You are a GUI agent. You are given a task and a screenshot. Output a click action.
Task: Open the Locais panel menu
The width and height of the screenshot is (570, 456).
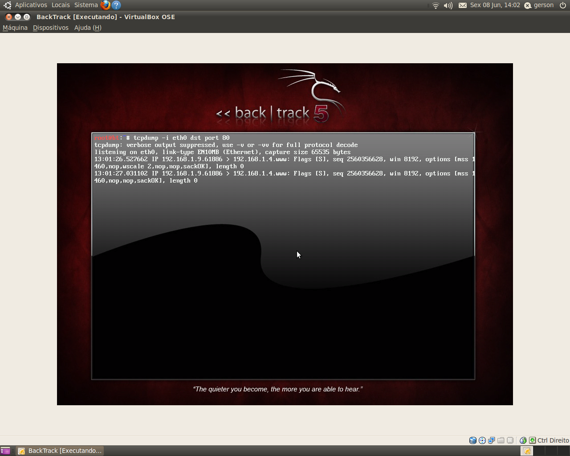coord(61,5)
